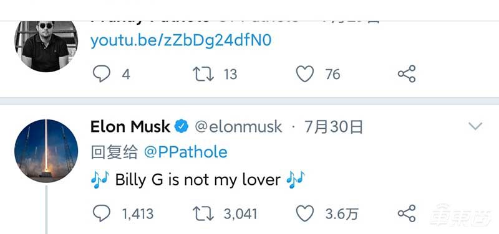Image resolution: width=499 pixels, height=234 pixels.
Task: Reply to the top tweet with 4 comments
Action: [x=102, y=74]
